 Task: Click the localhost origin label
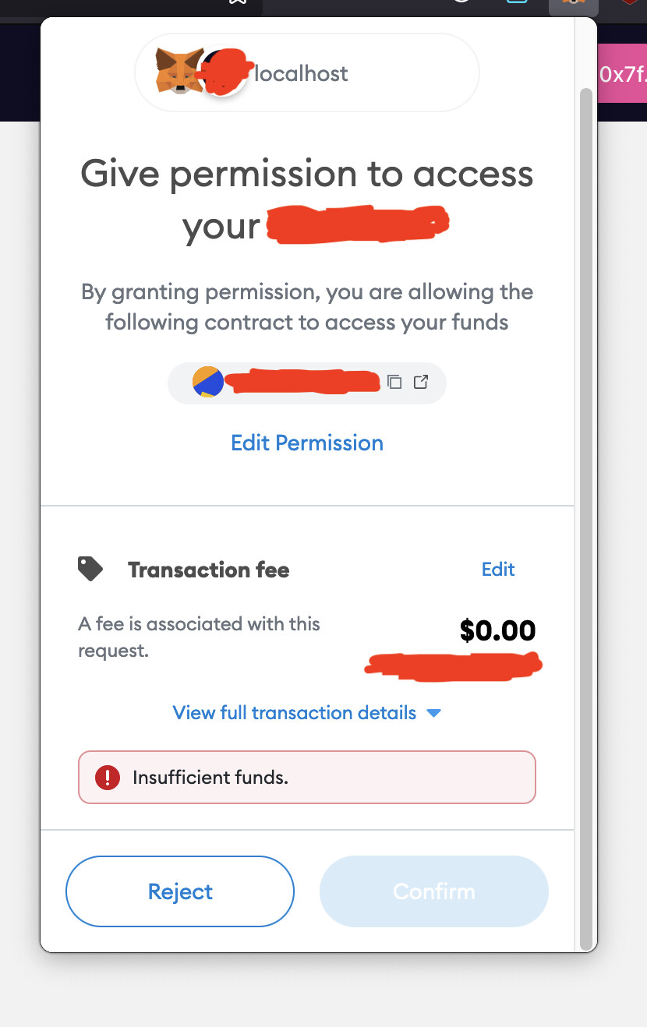click(x=301, y=73)
